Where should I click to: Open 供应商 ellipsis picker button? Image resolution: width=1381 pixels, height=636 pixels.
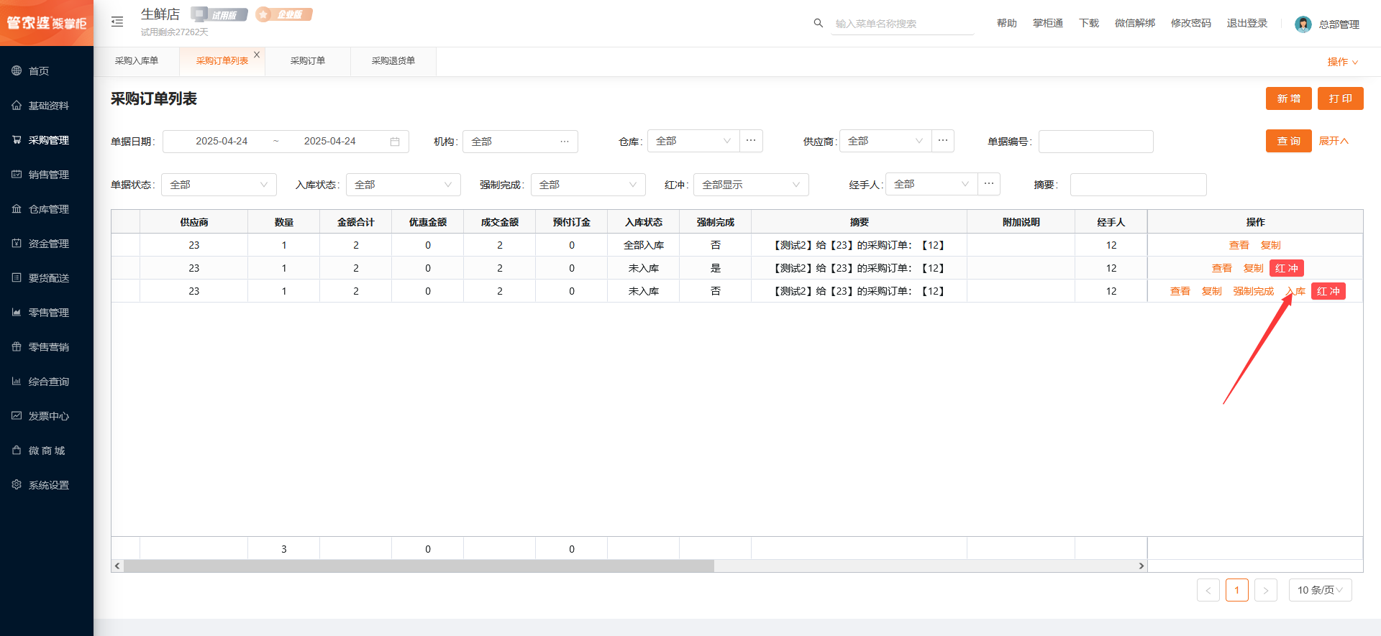[x=943, y=141]
